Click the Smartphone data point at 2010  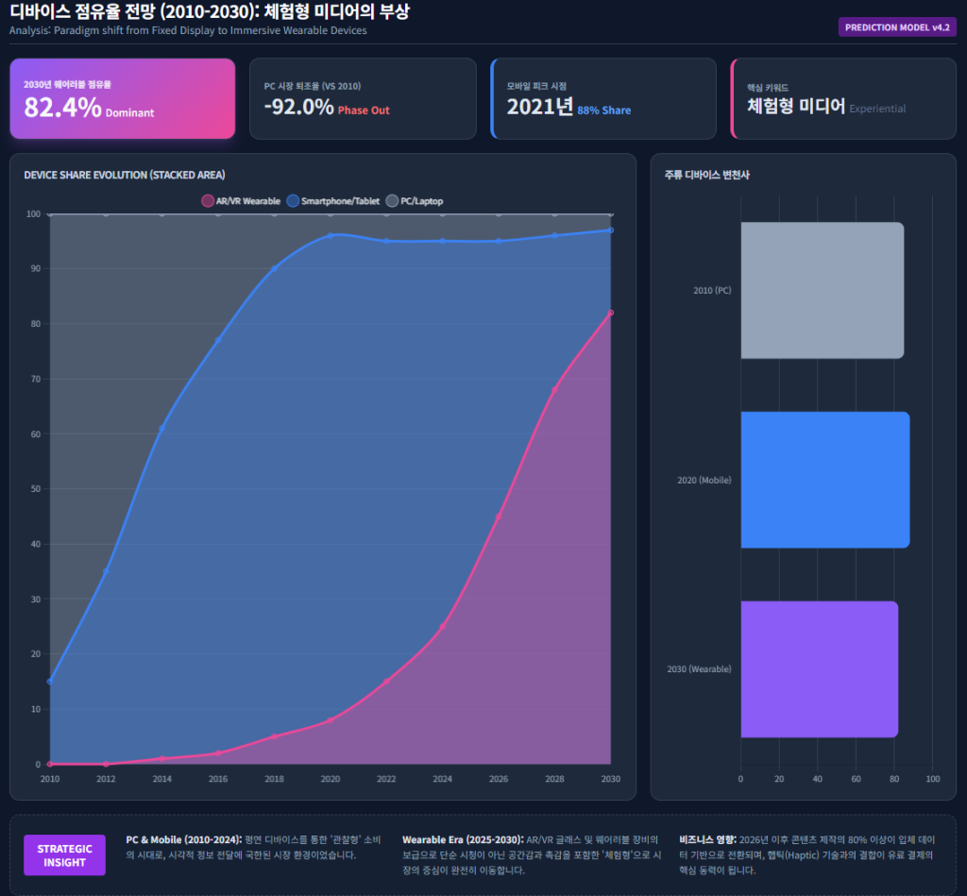(50, 682)
